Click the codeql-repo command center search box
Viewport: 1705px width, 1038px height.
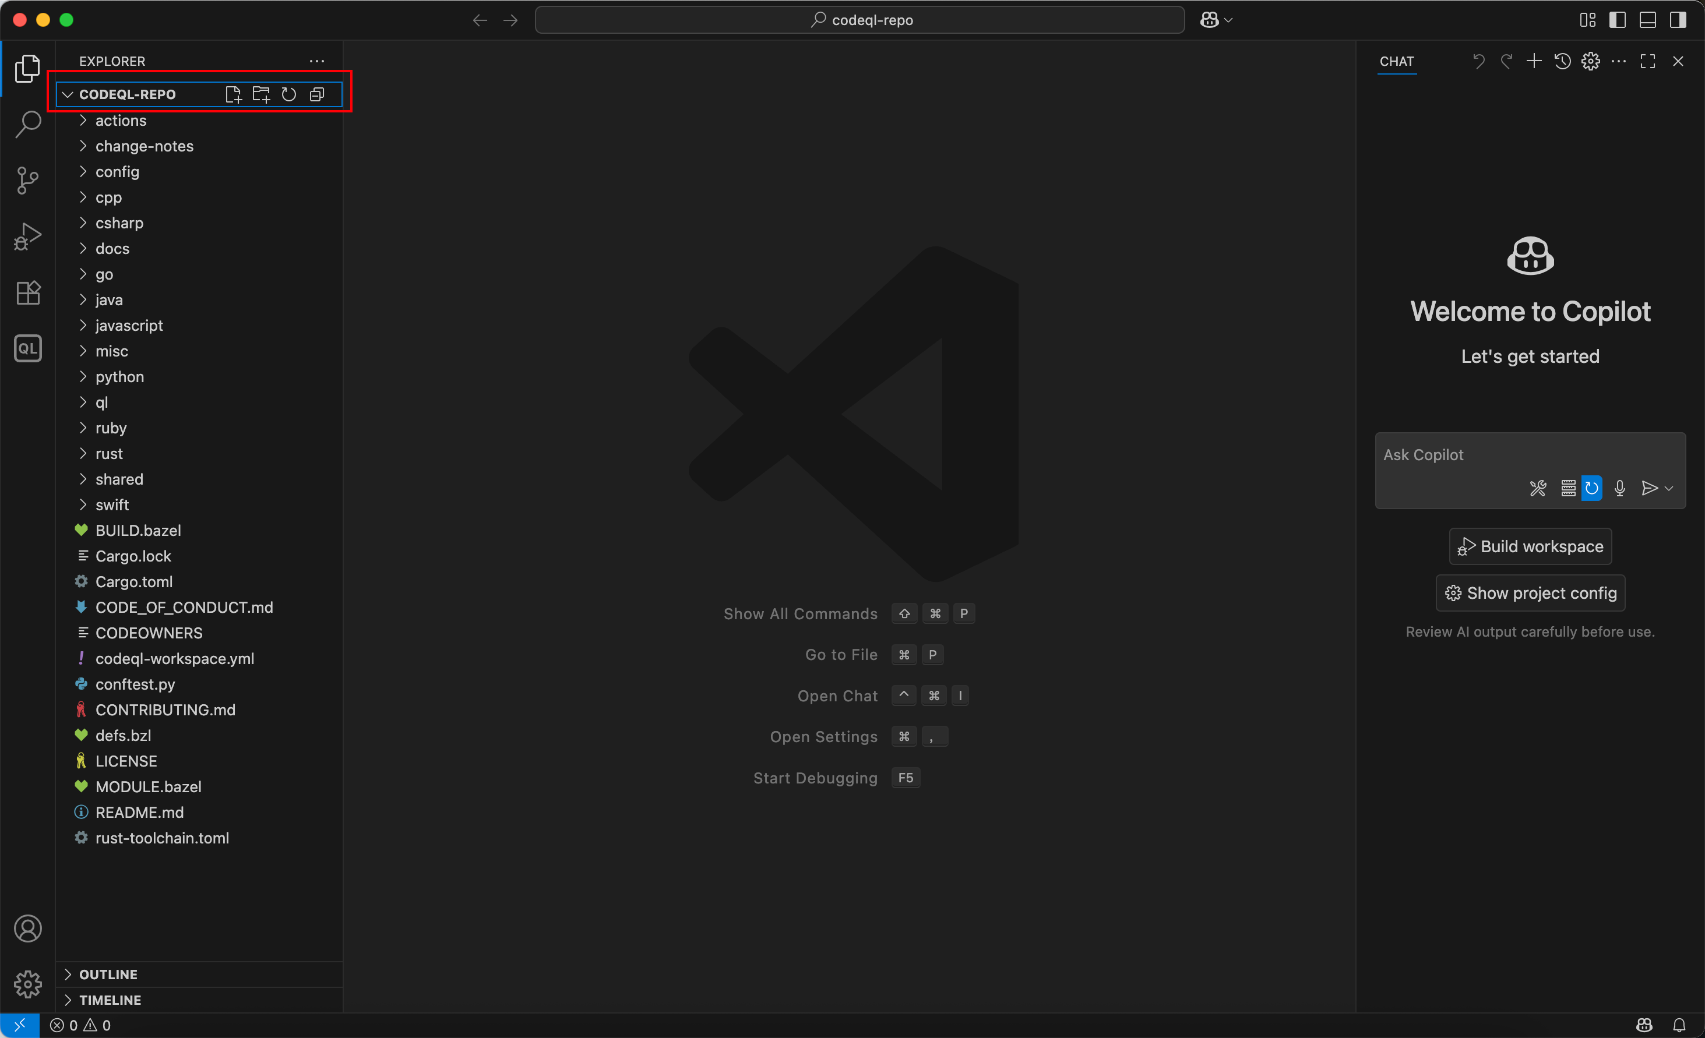pyautogui.click(x=859, y=20)
